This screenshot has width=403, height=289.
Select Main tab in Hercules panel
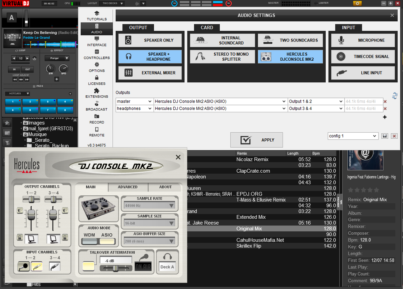(x=91, y=187)
